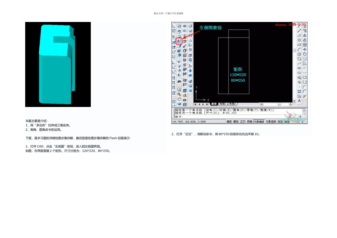This screenshot has width=337, height=238.
Task: Select the Mirror modify tool
Action: coord(305,35)
